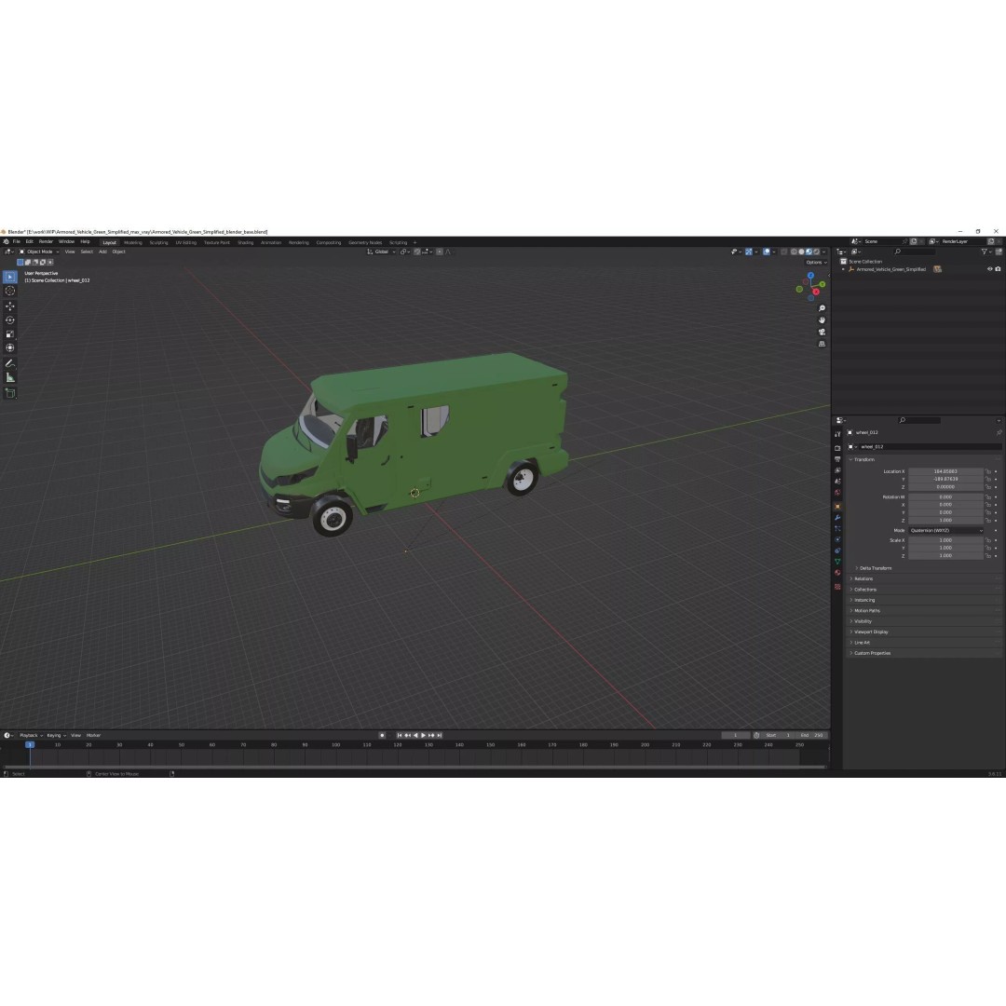Open the Material properties tab
Image resolution: width=1006 pixels, height=1006 pixels.
pyautogui.click(x=837, y=573)
